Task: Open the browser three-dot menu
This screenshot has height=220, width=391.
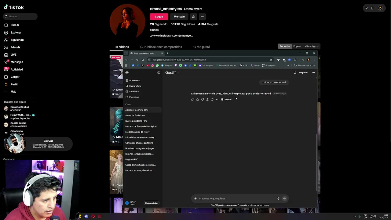Action: coord(314,60)
